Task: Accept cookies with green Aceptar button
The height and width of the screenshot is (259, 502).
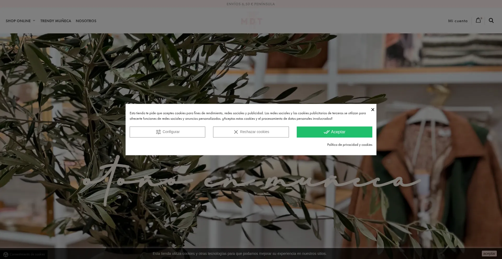Action: 334,132
